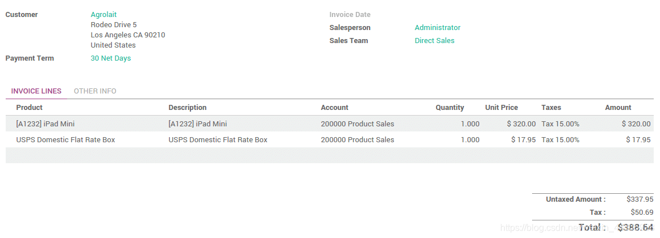660x238 pixels.
Task: Click the $ 320.00 unit price cell
Action: pyautogui.click(x=521, y=124)
